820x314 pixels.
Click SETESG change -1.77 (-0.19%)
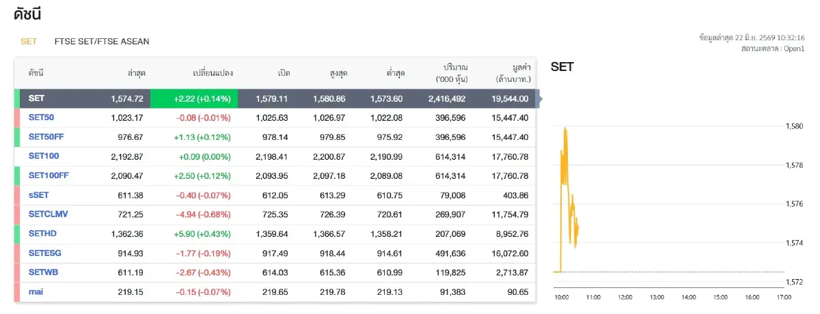(204, 253)
